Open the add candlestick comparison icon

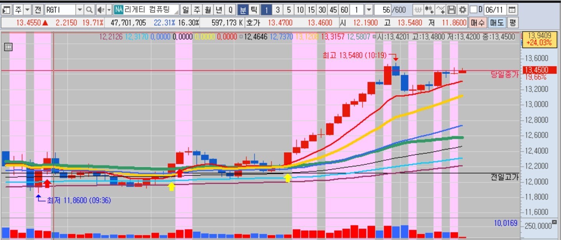coord(429,9)
